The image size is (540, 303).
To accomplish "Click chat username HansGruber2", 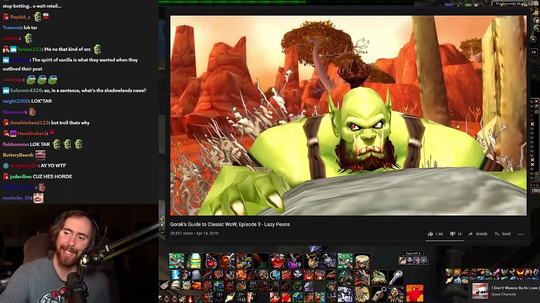I will pyautogui.click(x=32, y=133).
